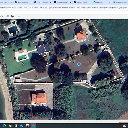Switch to the Facebook tab
The image size is (128, 128).
pyautogui.click(x=99, y=3)
